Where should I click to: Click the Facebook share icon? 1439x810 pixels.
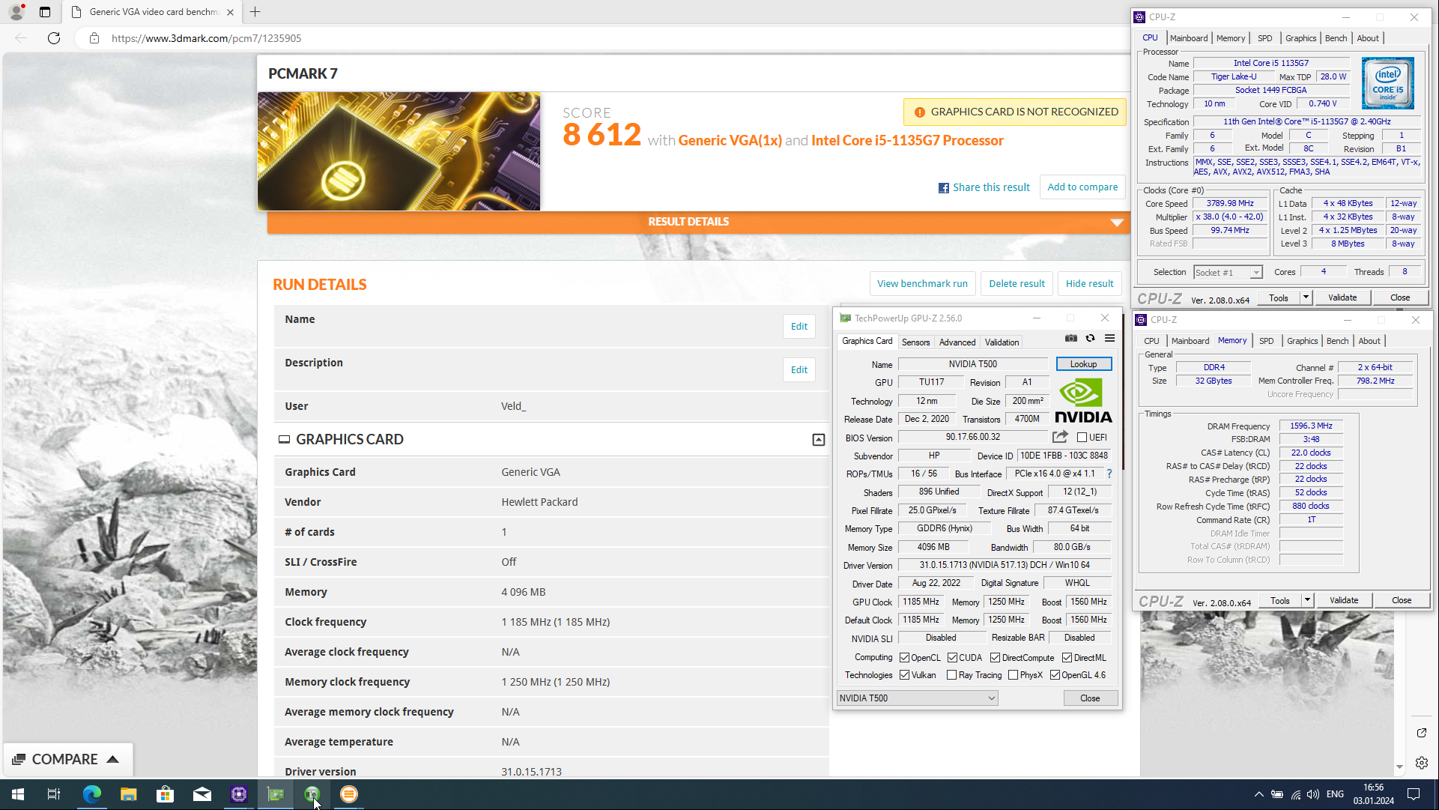(944, 188)
